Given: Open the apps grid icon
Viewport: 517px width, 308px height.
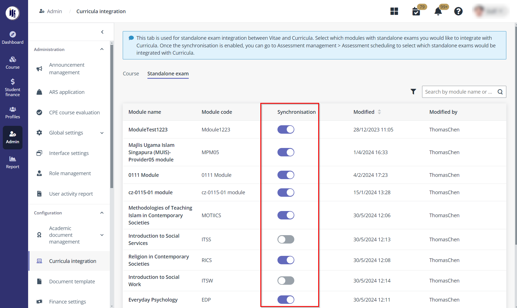Looking at the screenshot, I should click(x=394, y=11).
